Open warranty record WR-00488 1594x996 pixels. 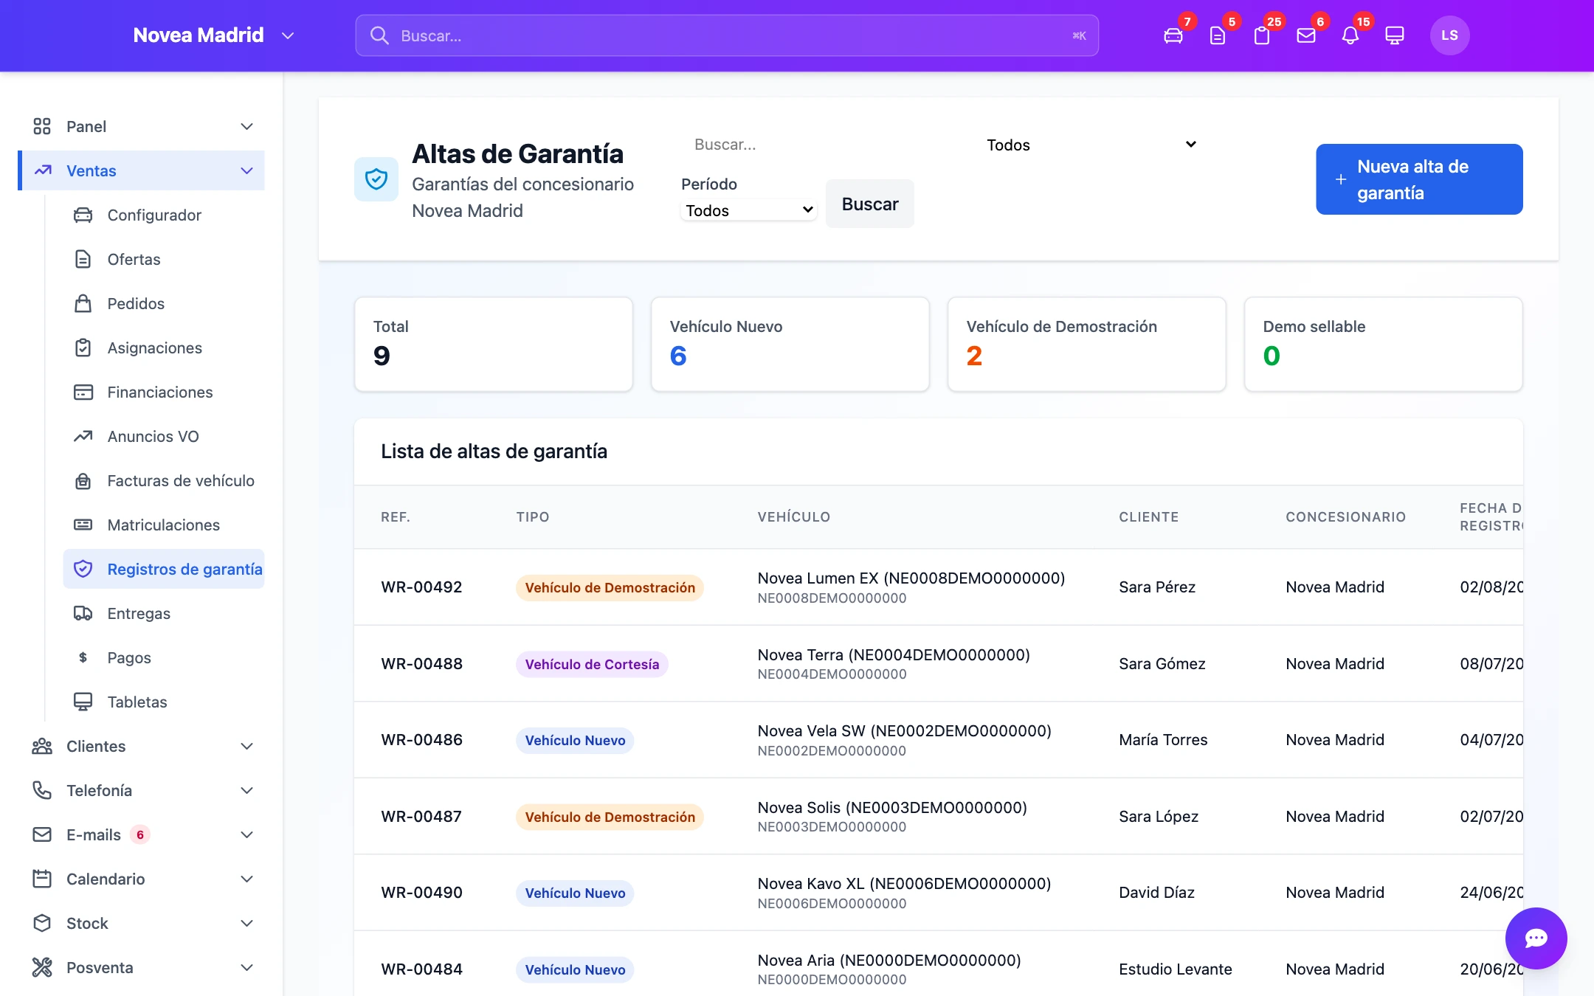pyautogui.click(x=421, y=664)
